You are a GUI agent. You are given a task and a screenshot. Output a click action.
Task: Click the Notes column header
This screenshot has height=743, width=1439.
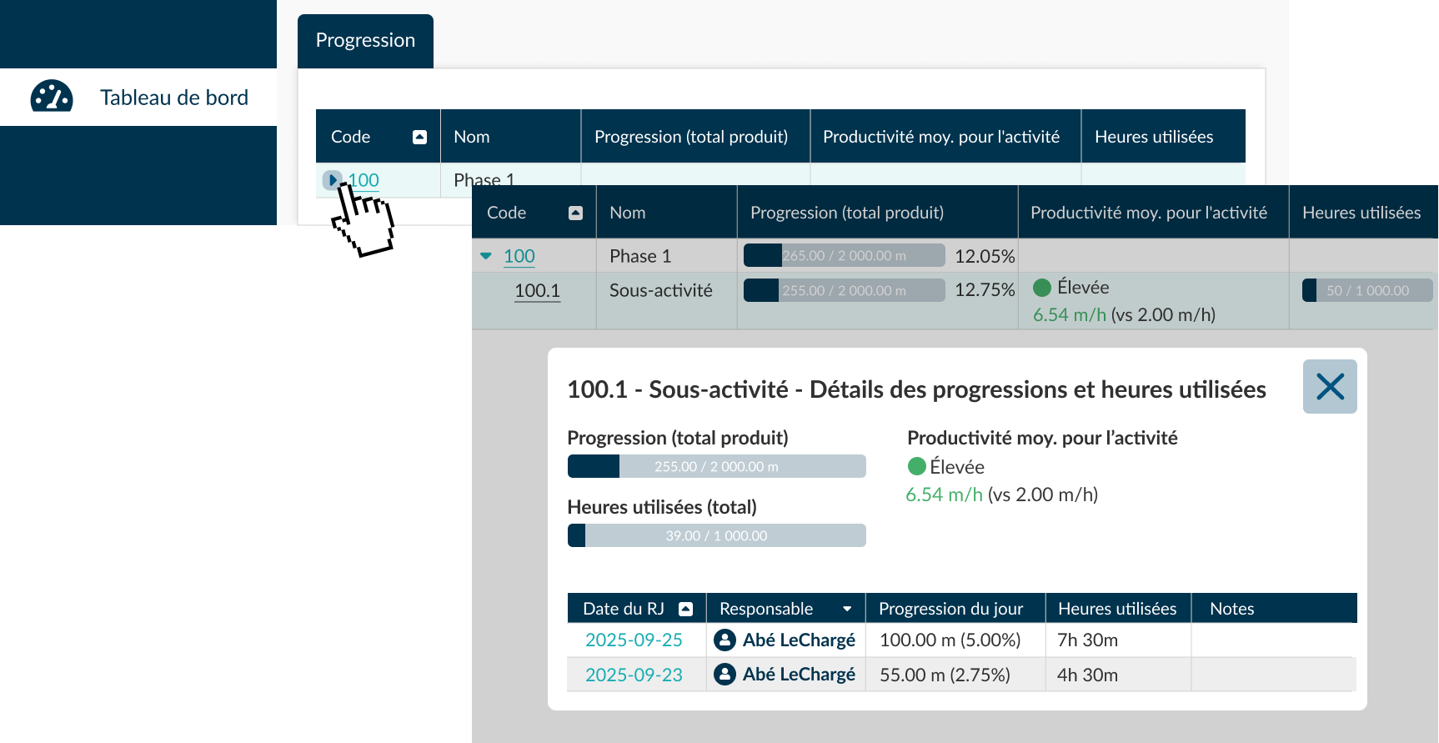click(x=1274, y=609)
